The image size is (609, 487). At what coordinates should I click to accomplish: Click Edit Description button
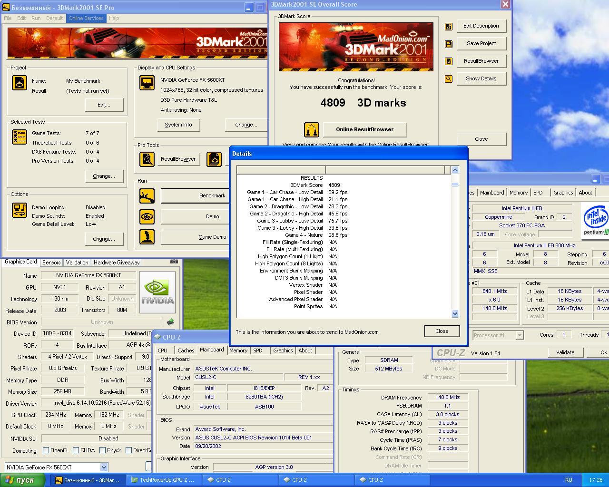click(x=481, y=26)
